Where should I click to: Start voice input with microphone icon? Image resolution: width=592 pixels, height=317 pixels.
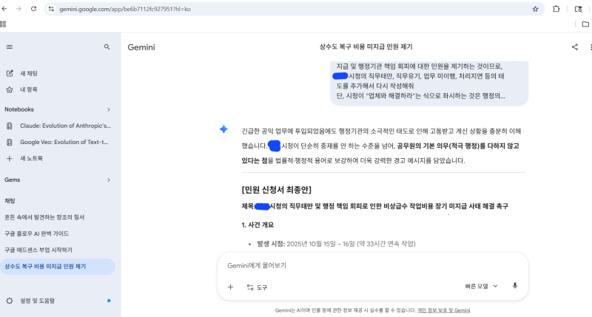coord(514,286)
